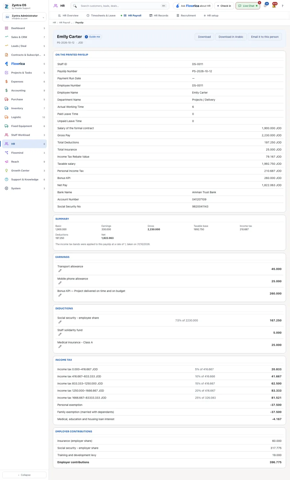Click the help question mark icon
Image resolution: width=290 pixels, height=480 pixels.
click(282, 6)
